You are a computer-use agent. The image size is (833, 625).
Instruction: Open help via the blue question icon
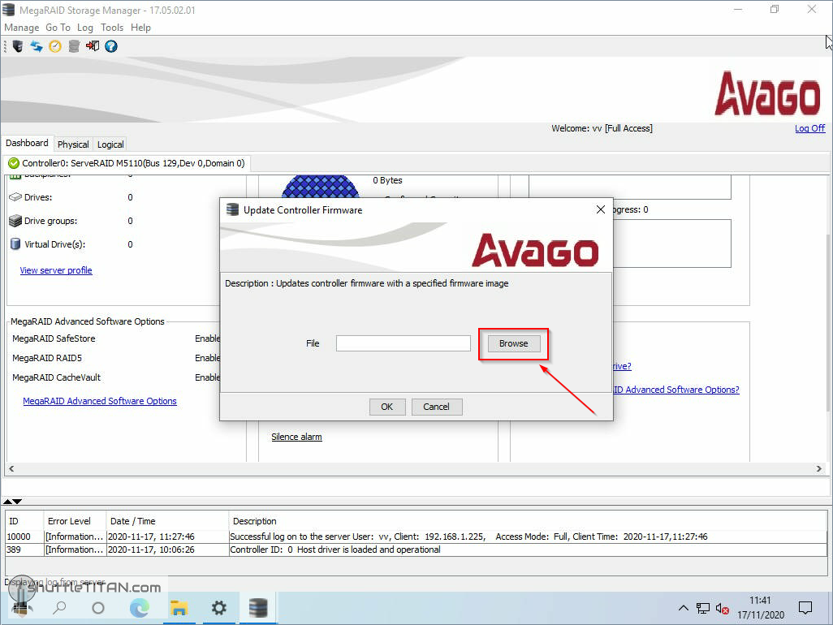click(111, 46)
